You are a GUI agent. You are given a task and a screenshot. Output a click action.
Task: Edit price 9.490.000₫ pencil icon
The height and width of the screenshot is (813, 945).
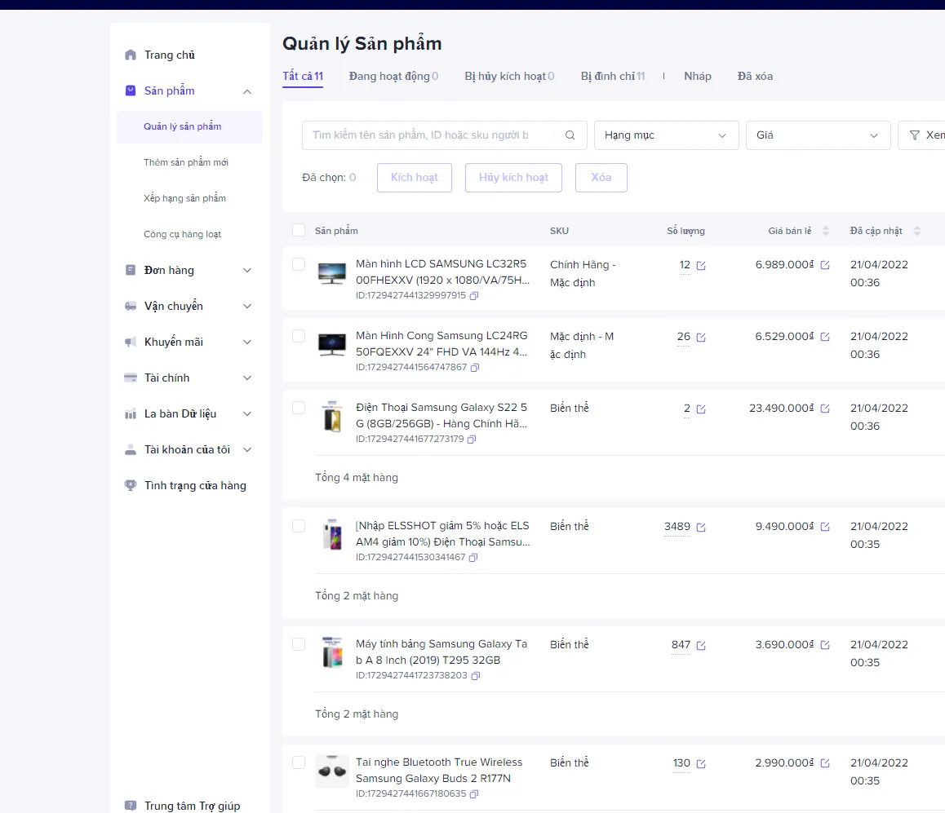[825, 526]
